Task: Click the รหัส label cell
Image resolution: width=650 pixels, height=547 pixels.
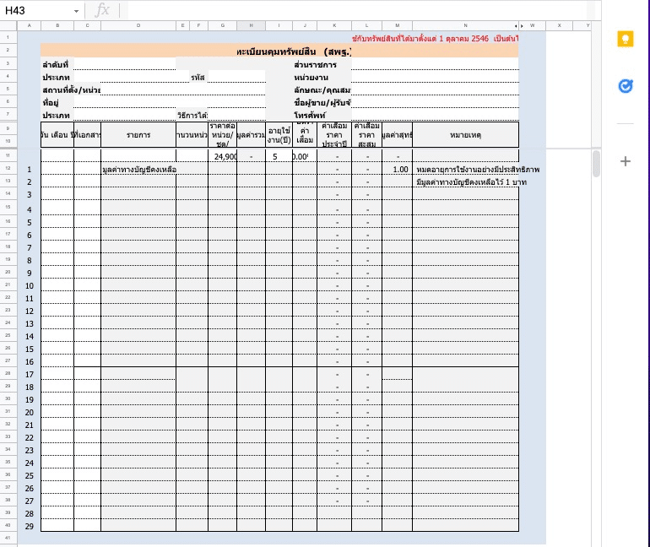Action: (x=198, y=78)
